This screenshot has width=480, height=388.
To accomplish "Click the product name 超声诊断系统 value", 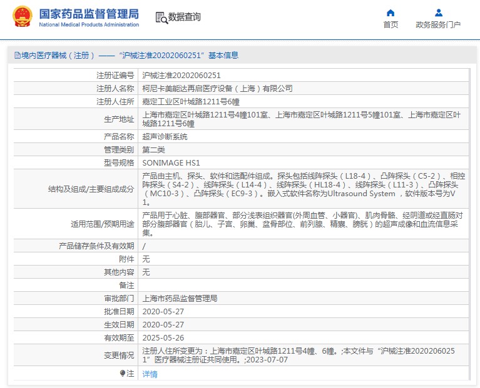I will point(165,136).
